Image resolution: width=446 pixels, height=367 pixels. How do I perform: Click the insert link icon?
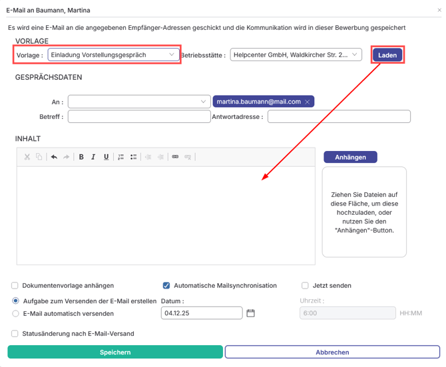(175, 157)
